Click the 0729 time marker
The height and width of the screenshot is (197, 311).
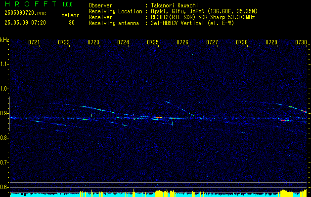(271, 42)
